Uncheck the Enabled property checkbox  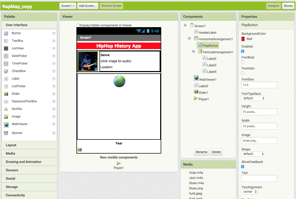click(x=243, y=51)
